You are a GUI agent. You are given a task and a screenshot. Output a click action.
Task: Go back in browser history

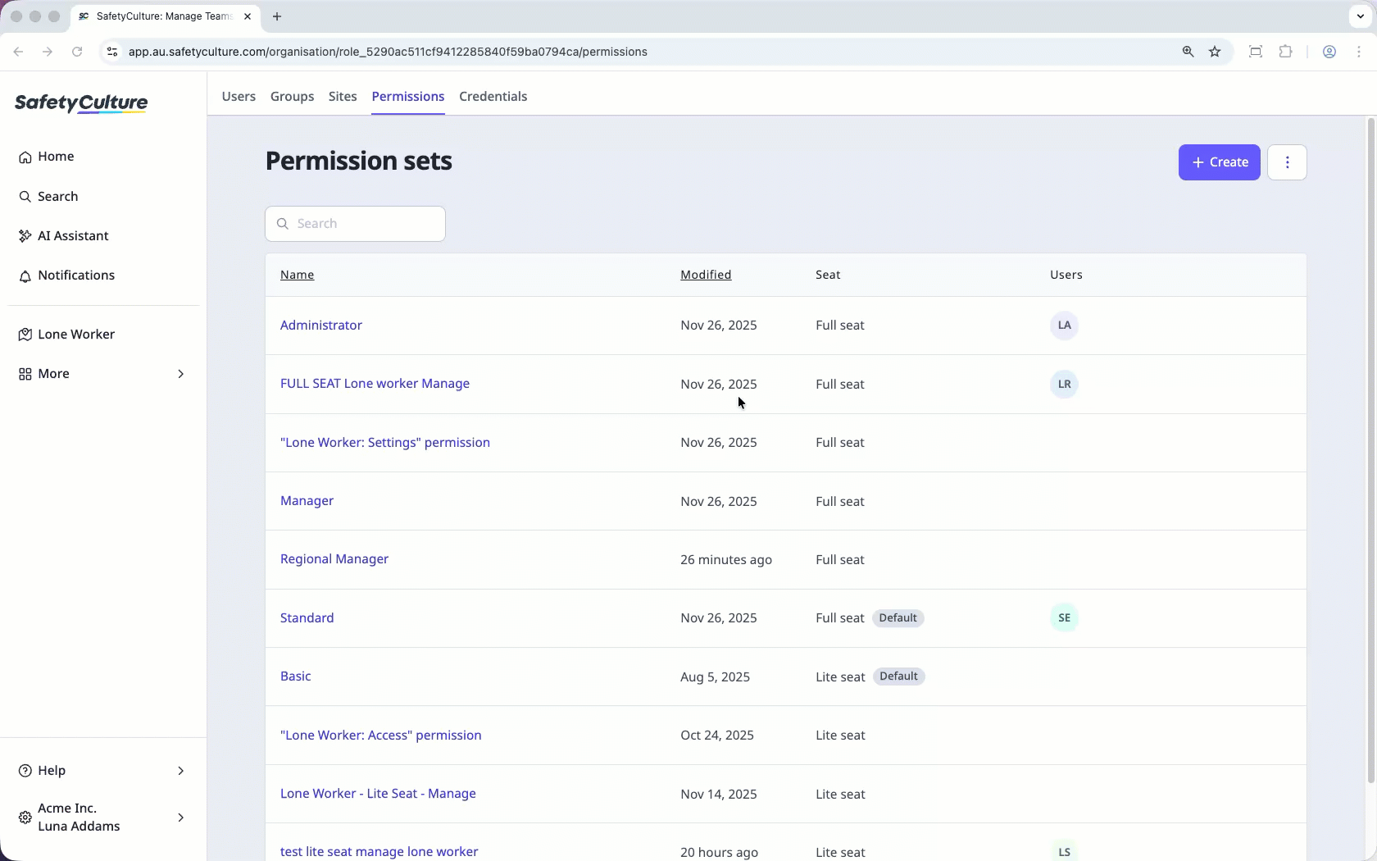tap(18, 52)
